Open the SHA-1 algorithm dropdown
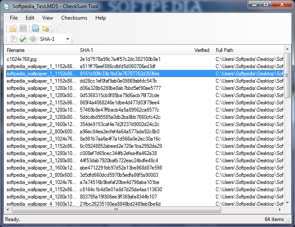The width and height of the screenshot is (295, 227). click(x=68, y=39)
